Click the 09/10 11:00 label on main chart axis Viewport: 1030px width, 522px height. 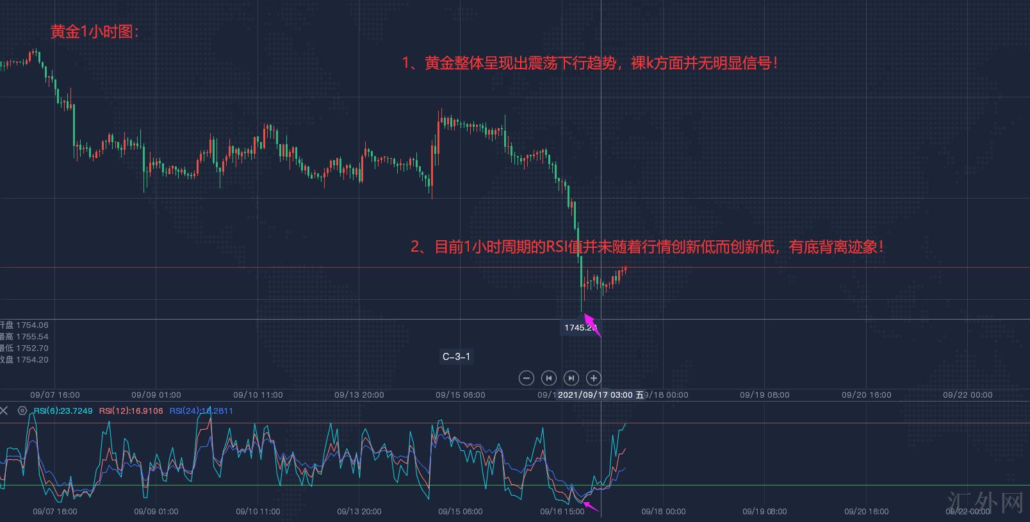pyautogui.click(x=258, y=395)
